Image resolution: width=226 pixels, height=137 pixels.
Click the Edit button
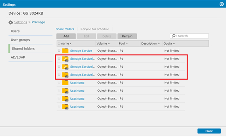point(86,36)
